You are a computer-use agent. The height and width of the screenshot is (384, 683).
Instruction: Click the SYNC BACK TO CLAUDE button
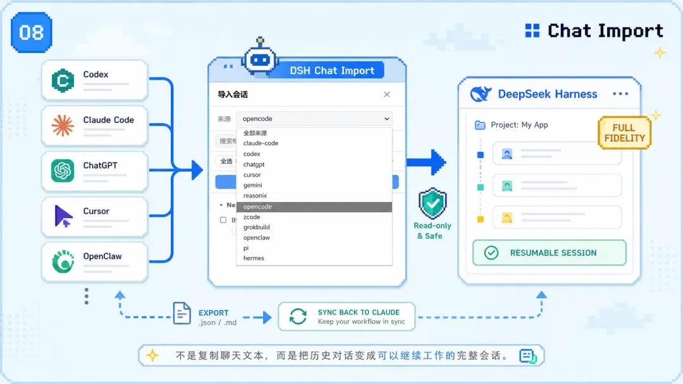pyautogui.click(x=347, y=316)
